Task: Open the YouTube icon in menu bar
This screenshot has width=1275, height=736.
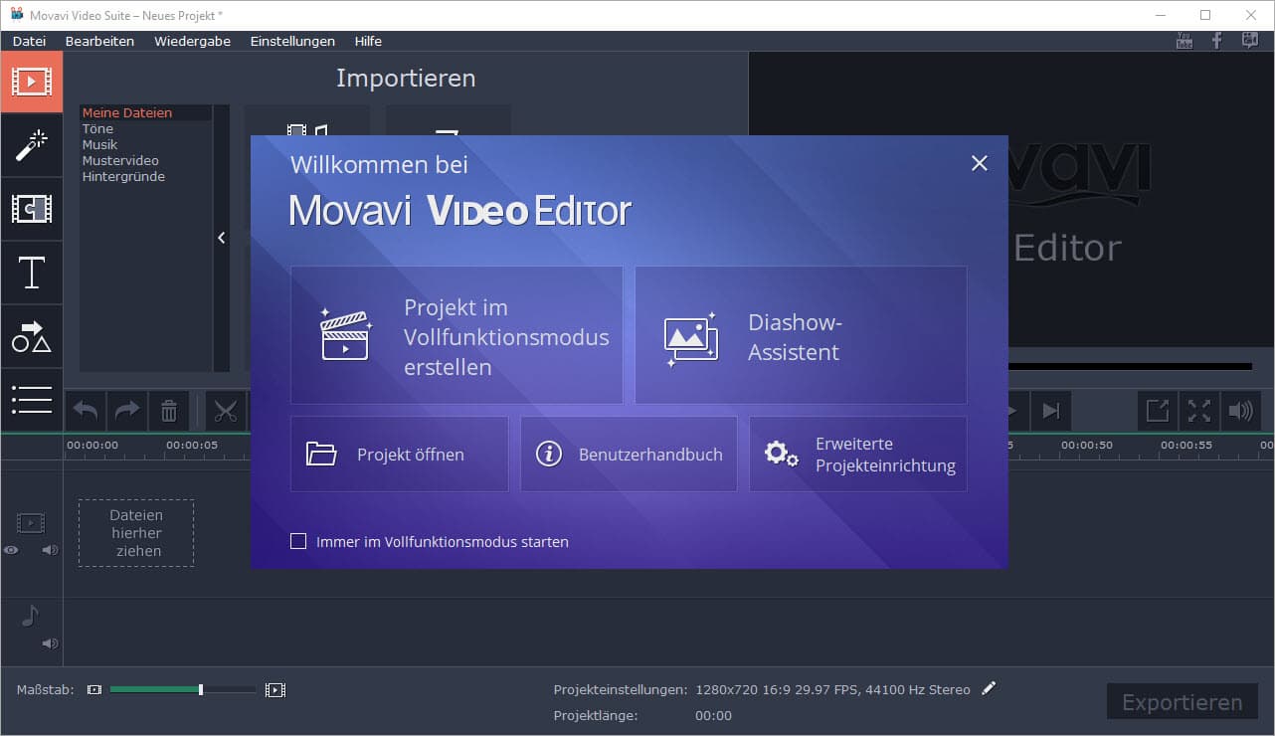Action: pos(1184,40)
